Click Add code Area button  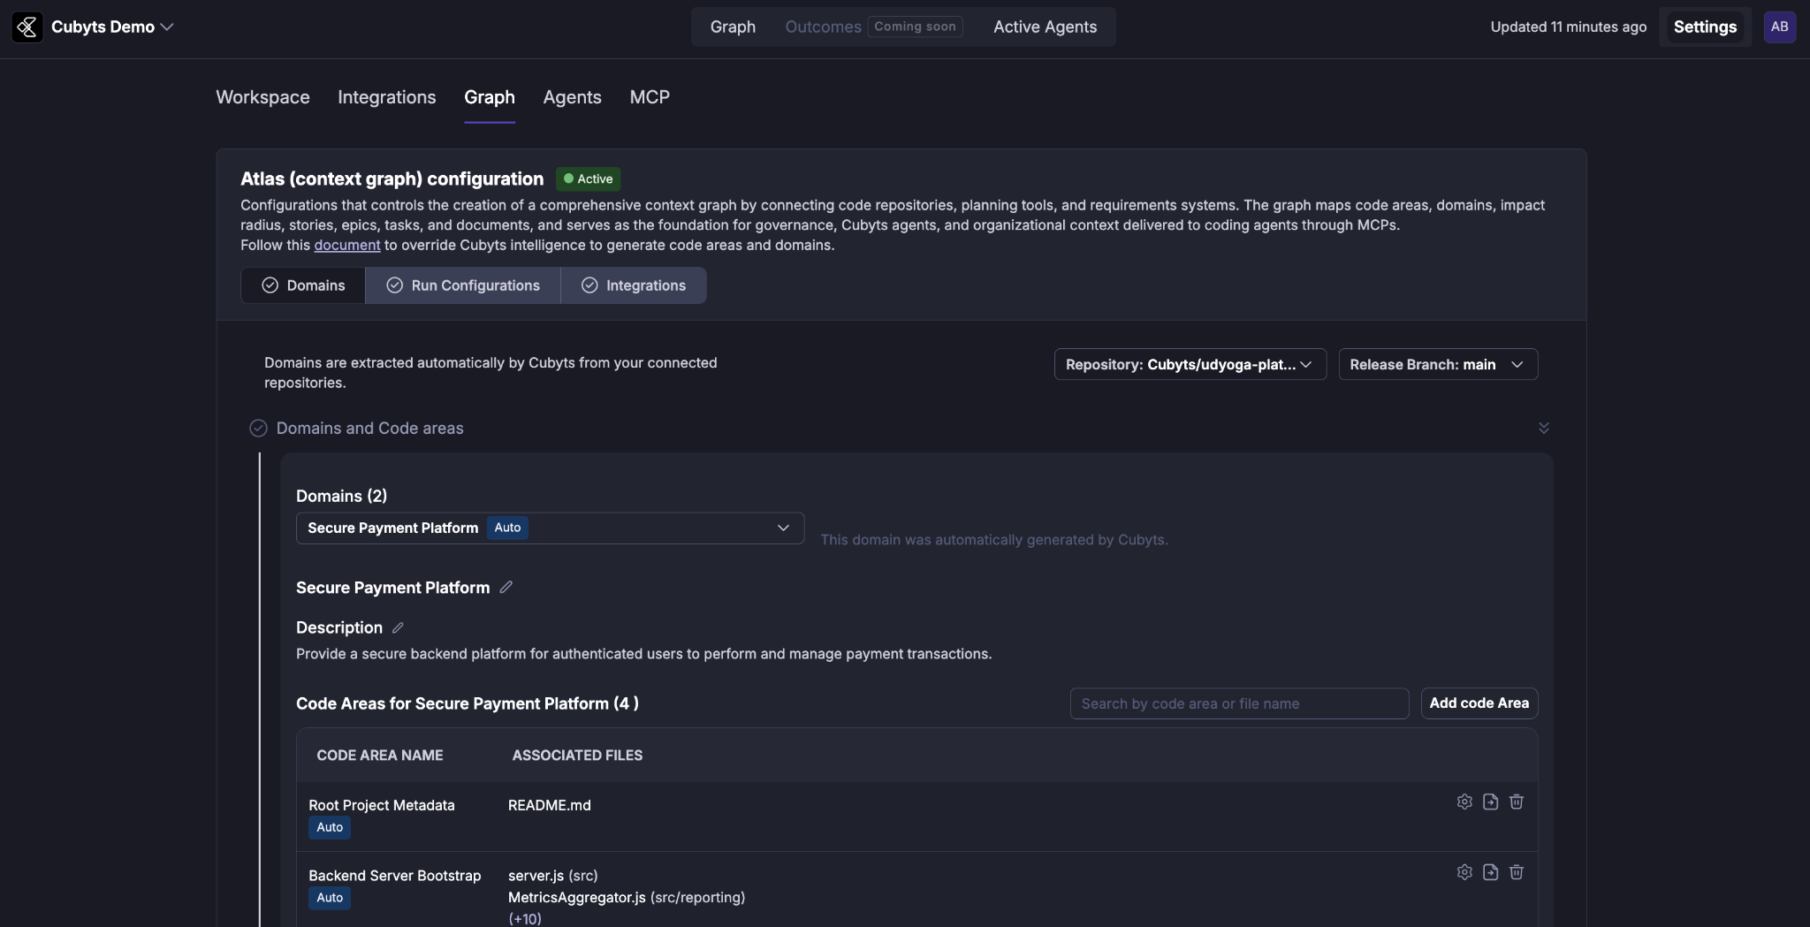coord(1479,703)
